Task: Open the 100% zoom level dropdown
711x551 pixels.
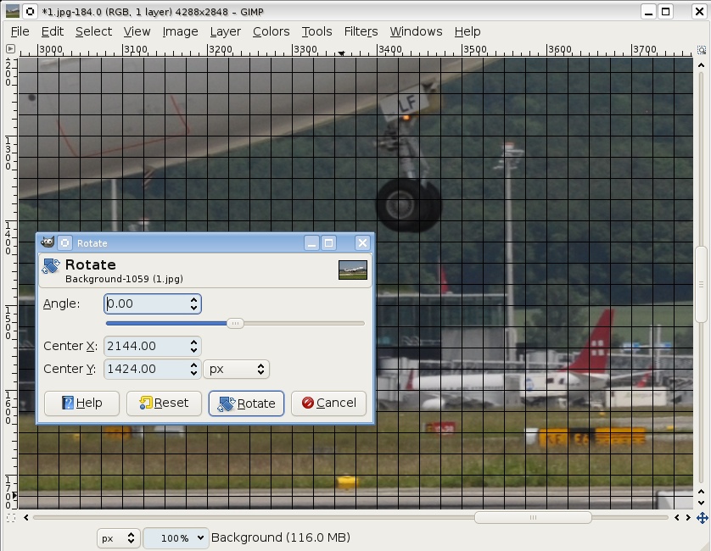Action: point(176,537)
